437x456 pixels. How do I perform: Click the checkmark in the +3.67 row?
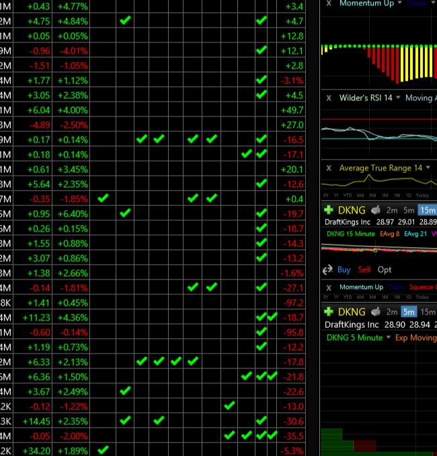click(125, 391)
